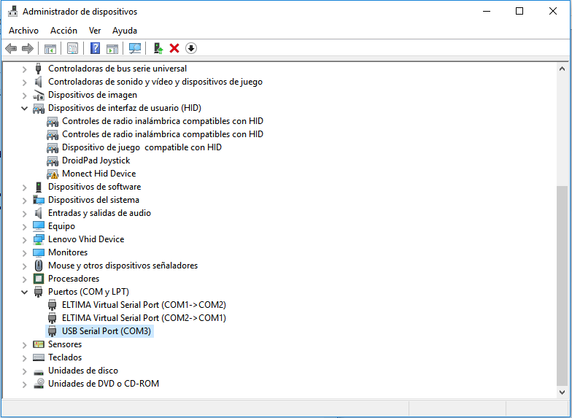Expand the Teclados node arrow

pyautogui.click(x=25, y=357)
